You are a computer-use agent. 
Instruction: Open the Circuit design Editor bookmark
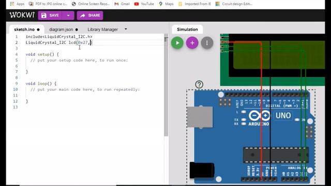234,4
